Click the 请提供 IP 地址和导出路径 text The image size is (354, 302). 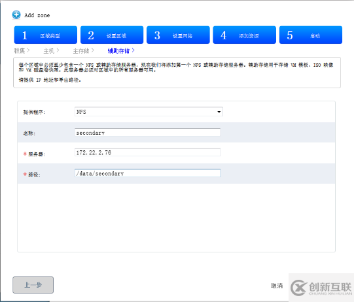pyautogui.click(x=50, y=80)
